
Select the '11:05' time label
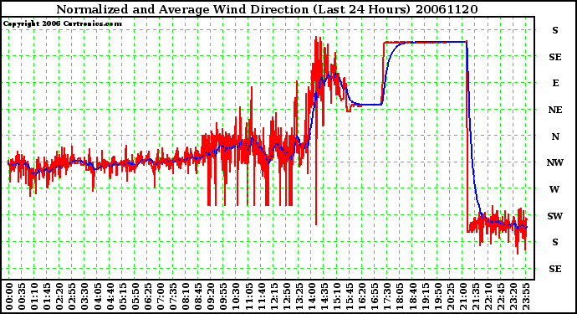[248, 296]
